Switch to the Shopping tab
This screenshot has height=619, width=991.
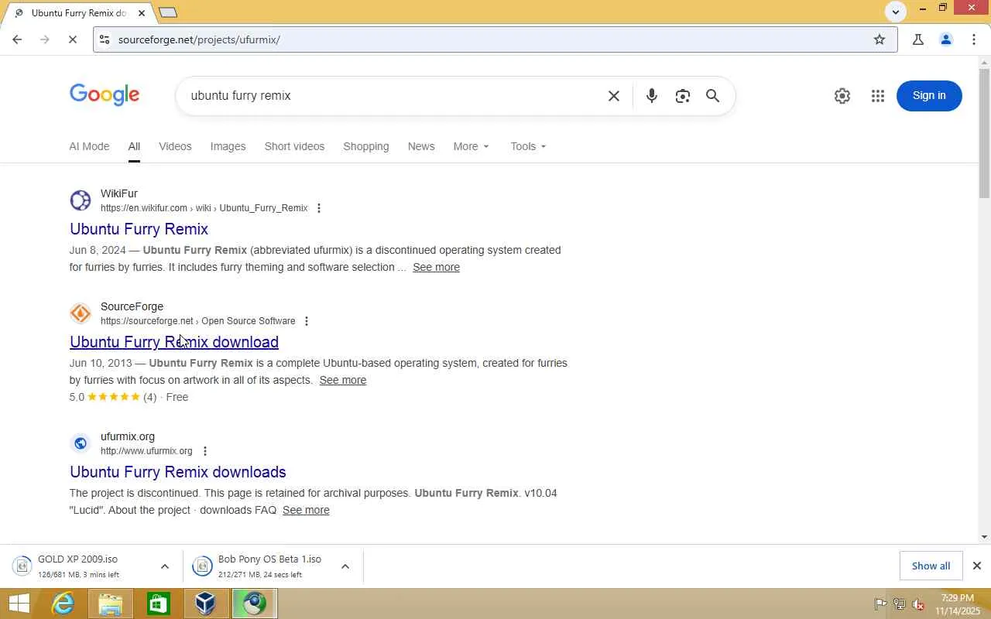(x=366, y=146)
